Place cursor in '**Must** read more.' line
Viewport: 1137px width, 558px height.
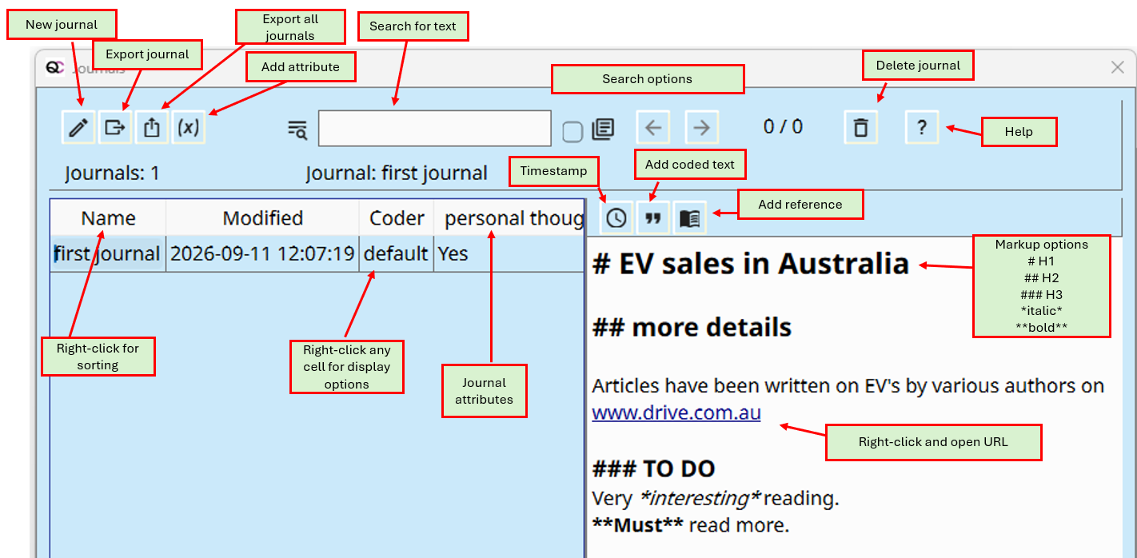(690, 525)
